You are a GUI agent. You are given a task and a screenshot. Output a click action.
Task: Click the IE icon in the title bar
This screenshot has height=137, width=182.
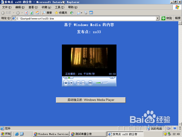click(x=2, y=2)
